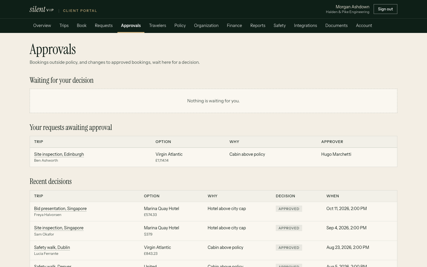Screen dimensions: 427x267
Task: Click the $379 amount
Action: click(148, 234)
